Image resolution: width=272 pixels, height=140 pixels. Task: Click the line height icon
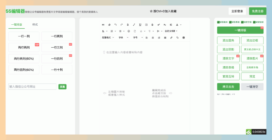pos(158,31)
